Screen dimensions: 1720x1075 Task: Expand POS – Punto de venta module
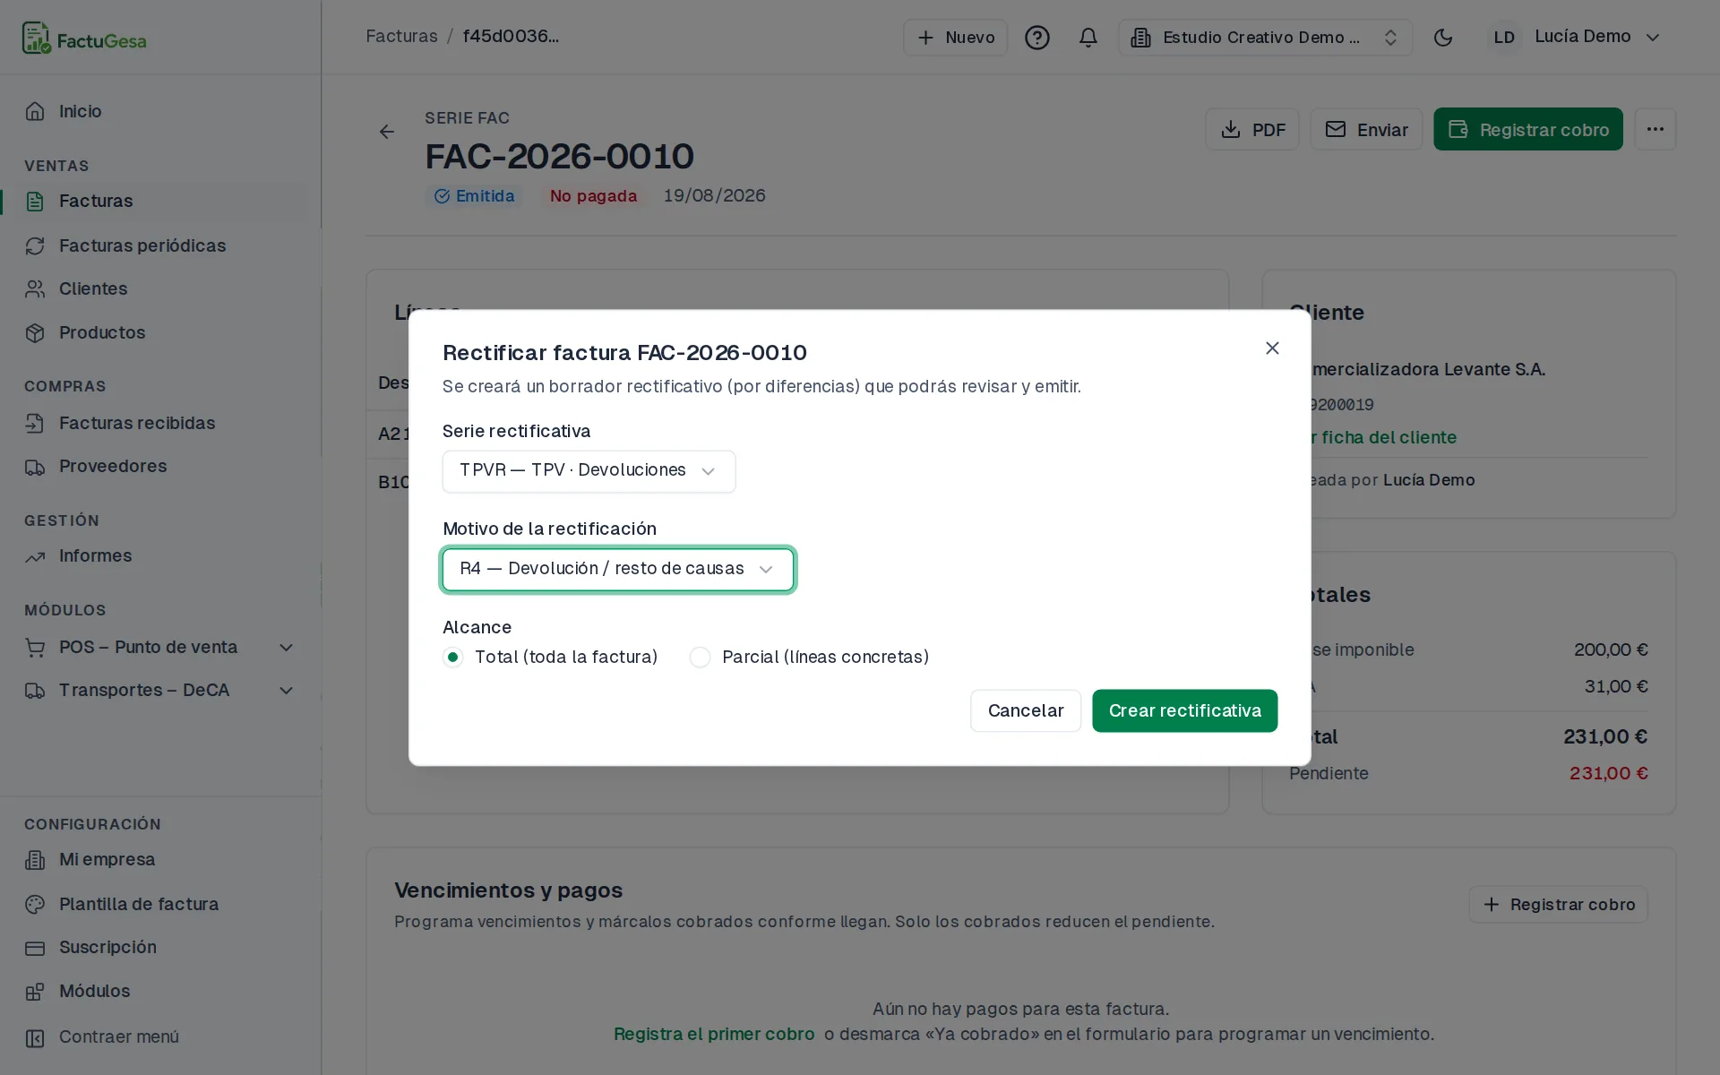(x=160, y=647)
